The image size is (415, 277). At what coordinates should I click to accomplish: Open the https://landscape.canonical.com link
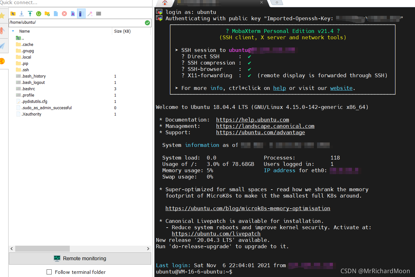[x=265, y=126]
